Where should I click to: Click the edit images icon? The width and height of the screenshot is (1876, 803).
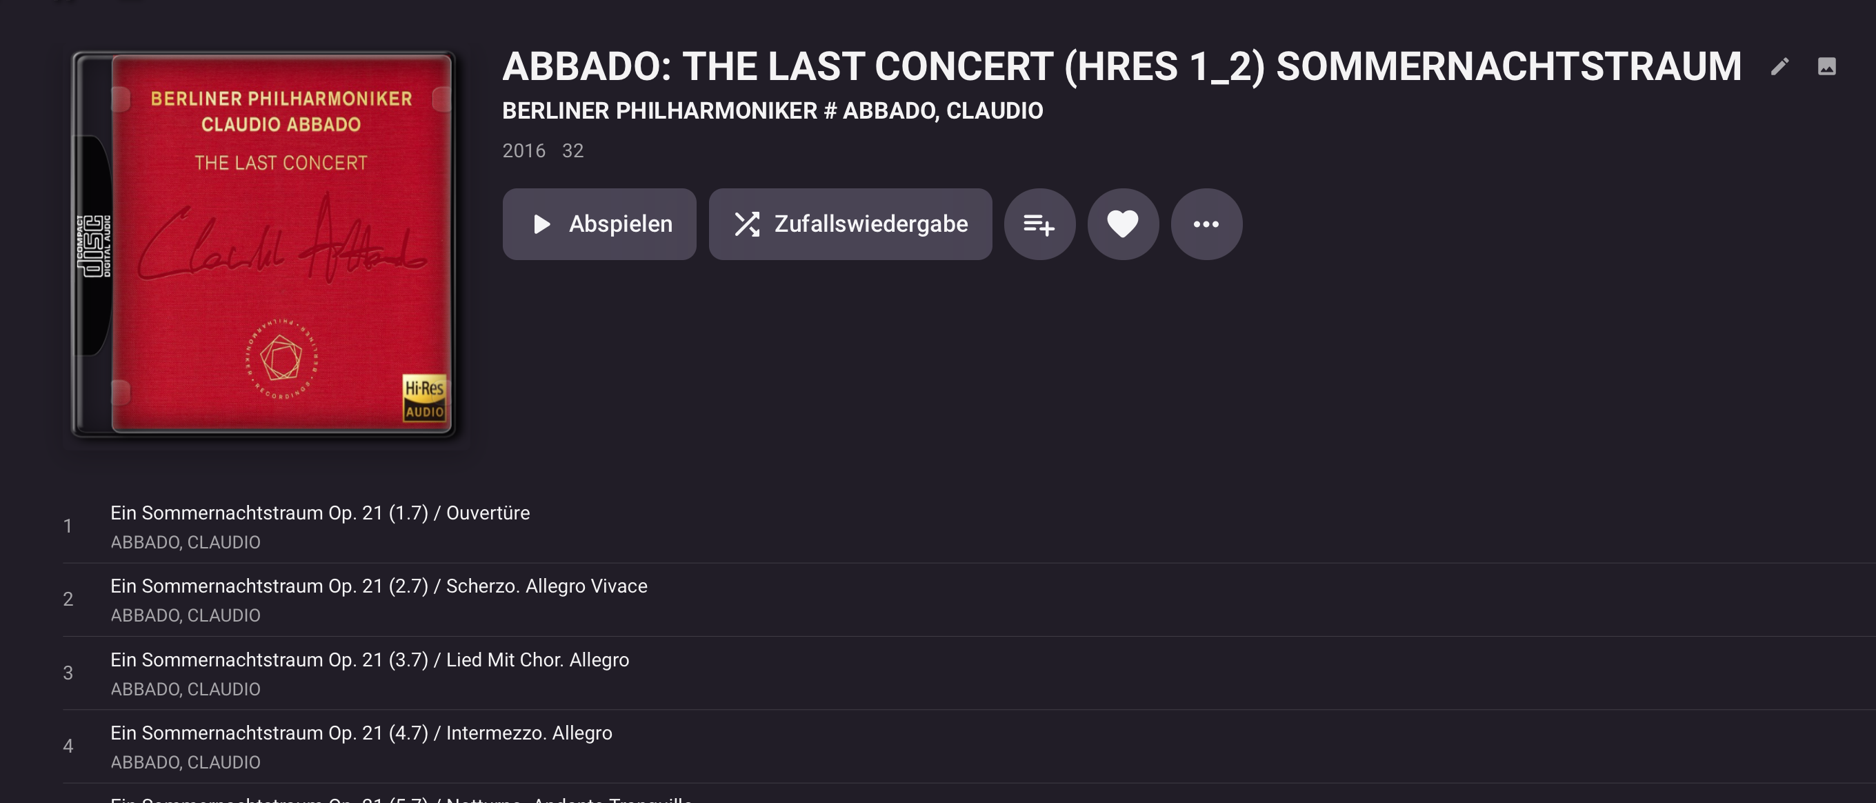click(x=1826, y=66)
